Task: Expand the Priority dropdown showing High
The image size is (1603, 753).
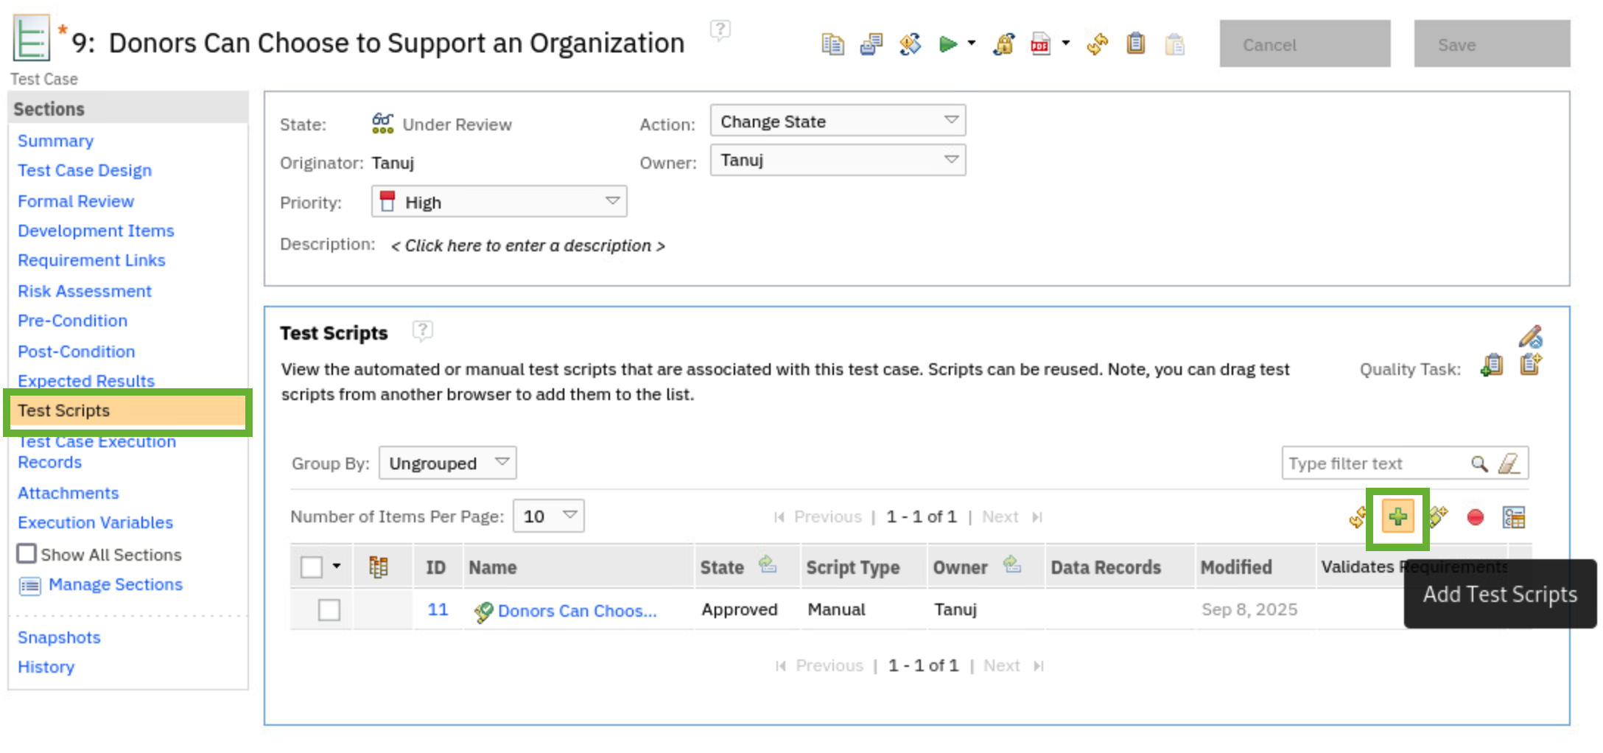Action: (x=499, y=202)
